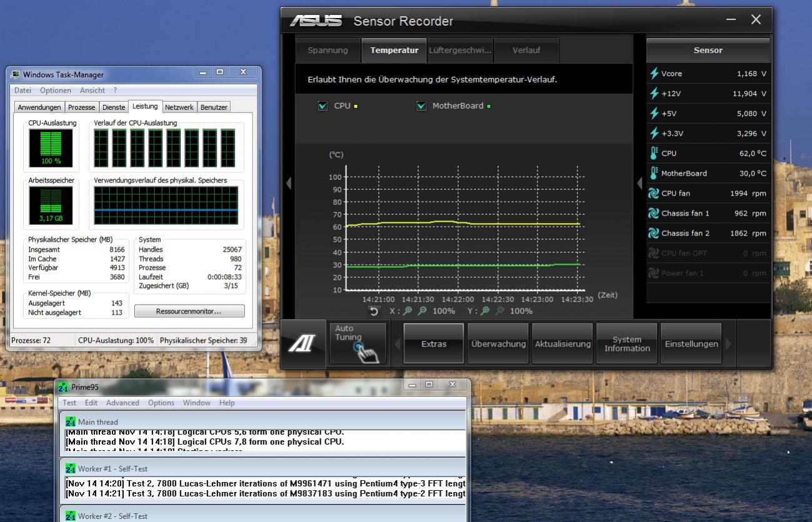The image size is (812, 522).
Task: Switch to the Lüftergeschwindigkeit tab
Action: pyautogui.click(x=460, y=51)
